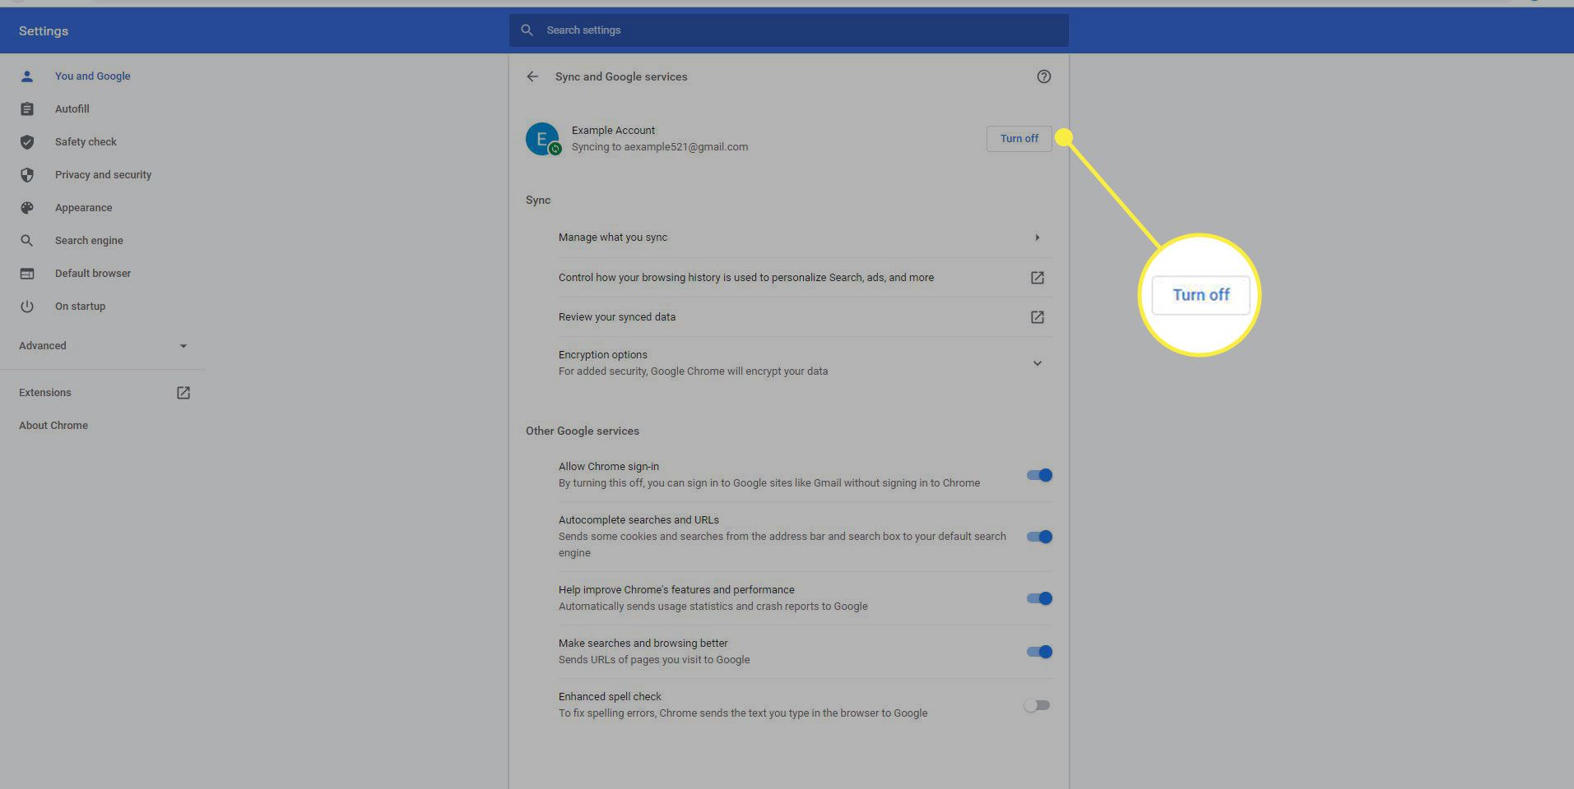Click the back arrow beside Sync and Google services
The image size is (1574, 789).
click(x=532, y=76)
